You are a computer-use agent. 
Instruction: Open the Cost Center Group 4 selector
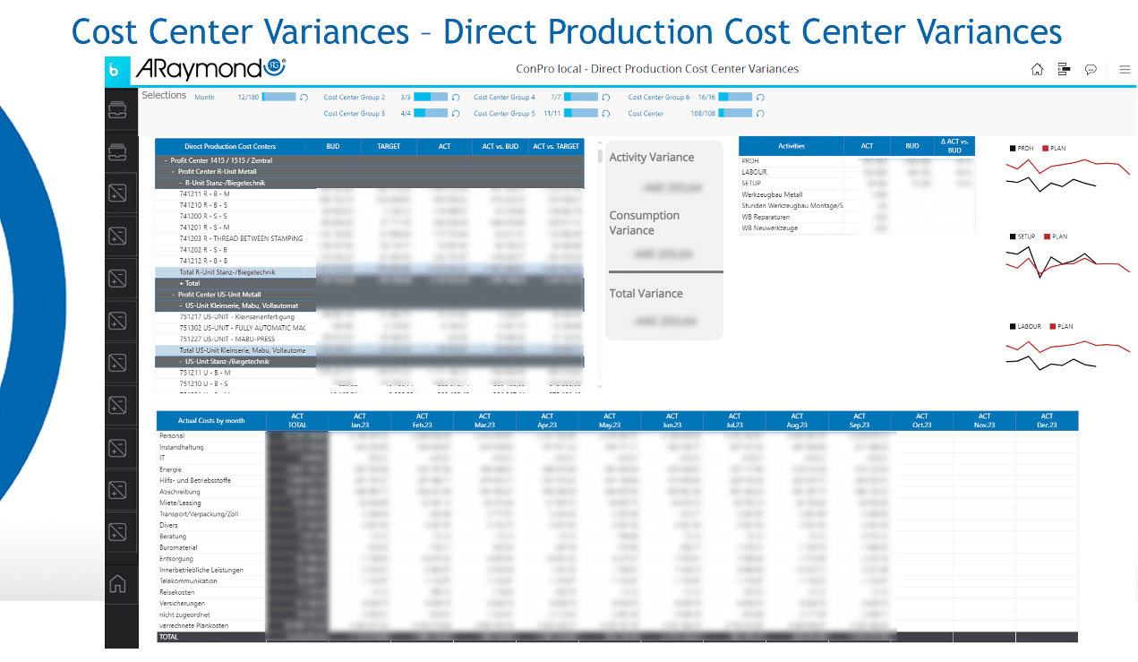point(504,97)
